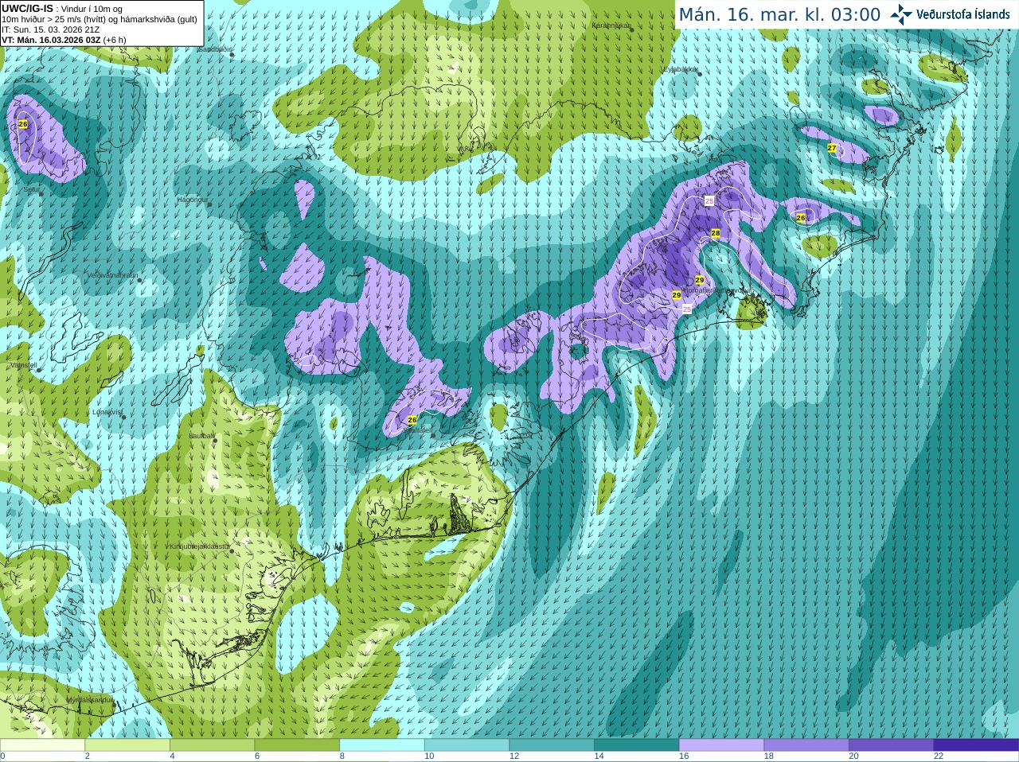Click the 16–18 m/s lavender legend swatch
Image resolution: width=1019 pixels, height=762 pixels.
(x=722, y=745)
